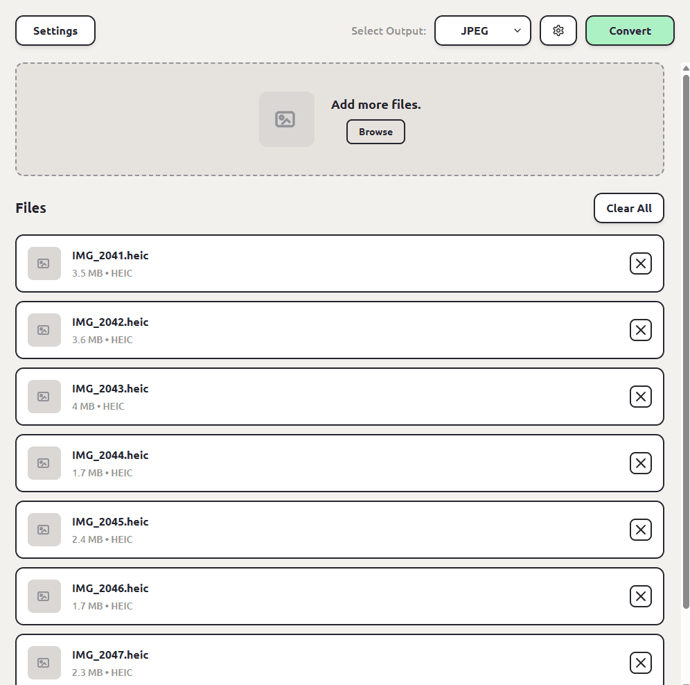Click the '3.5 MB • HEIC' size label

pos(102,273)
